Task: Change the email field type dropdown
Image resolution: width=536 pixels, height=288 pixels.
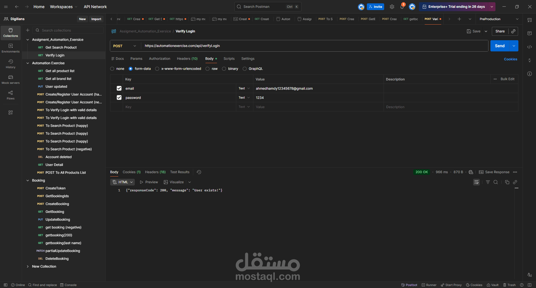Action: click(x=244, y=88)
